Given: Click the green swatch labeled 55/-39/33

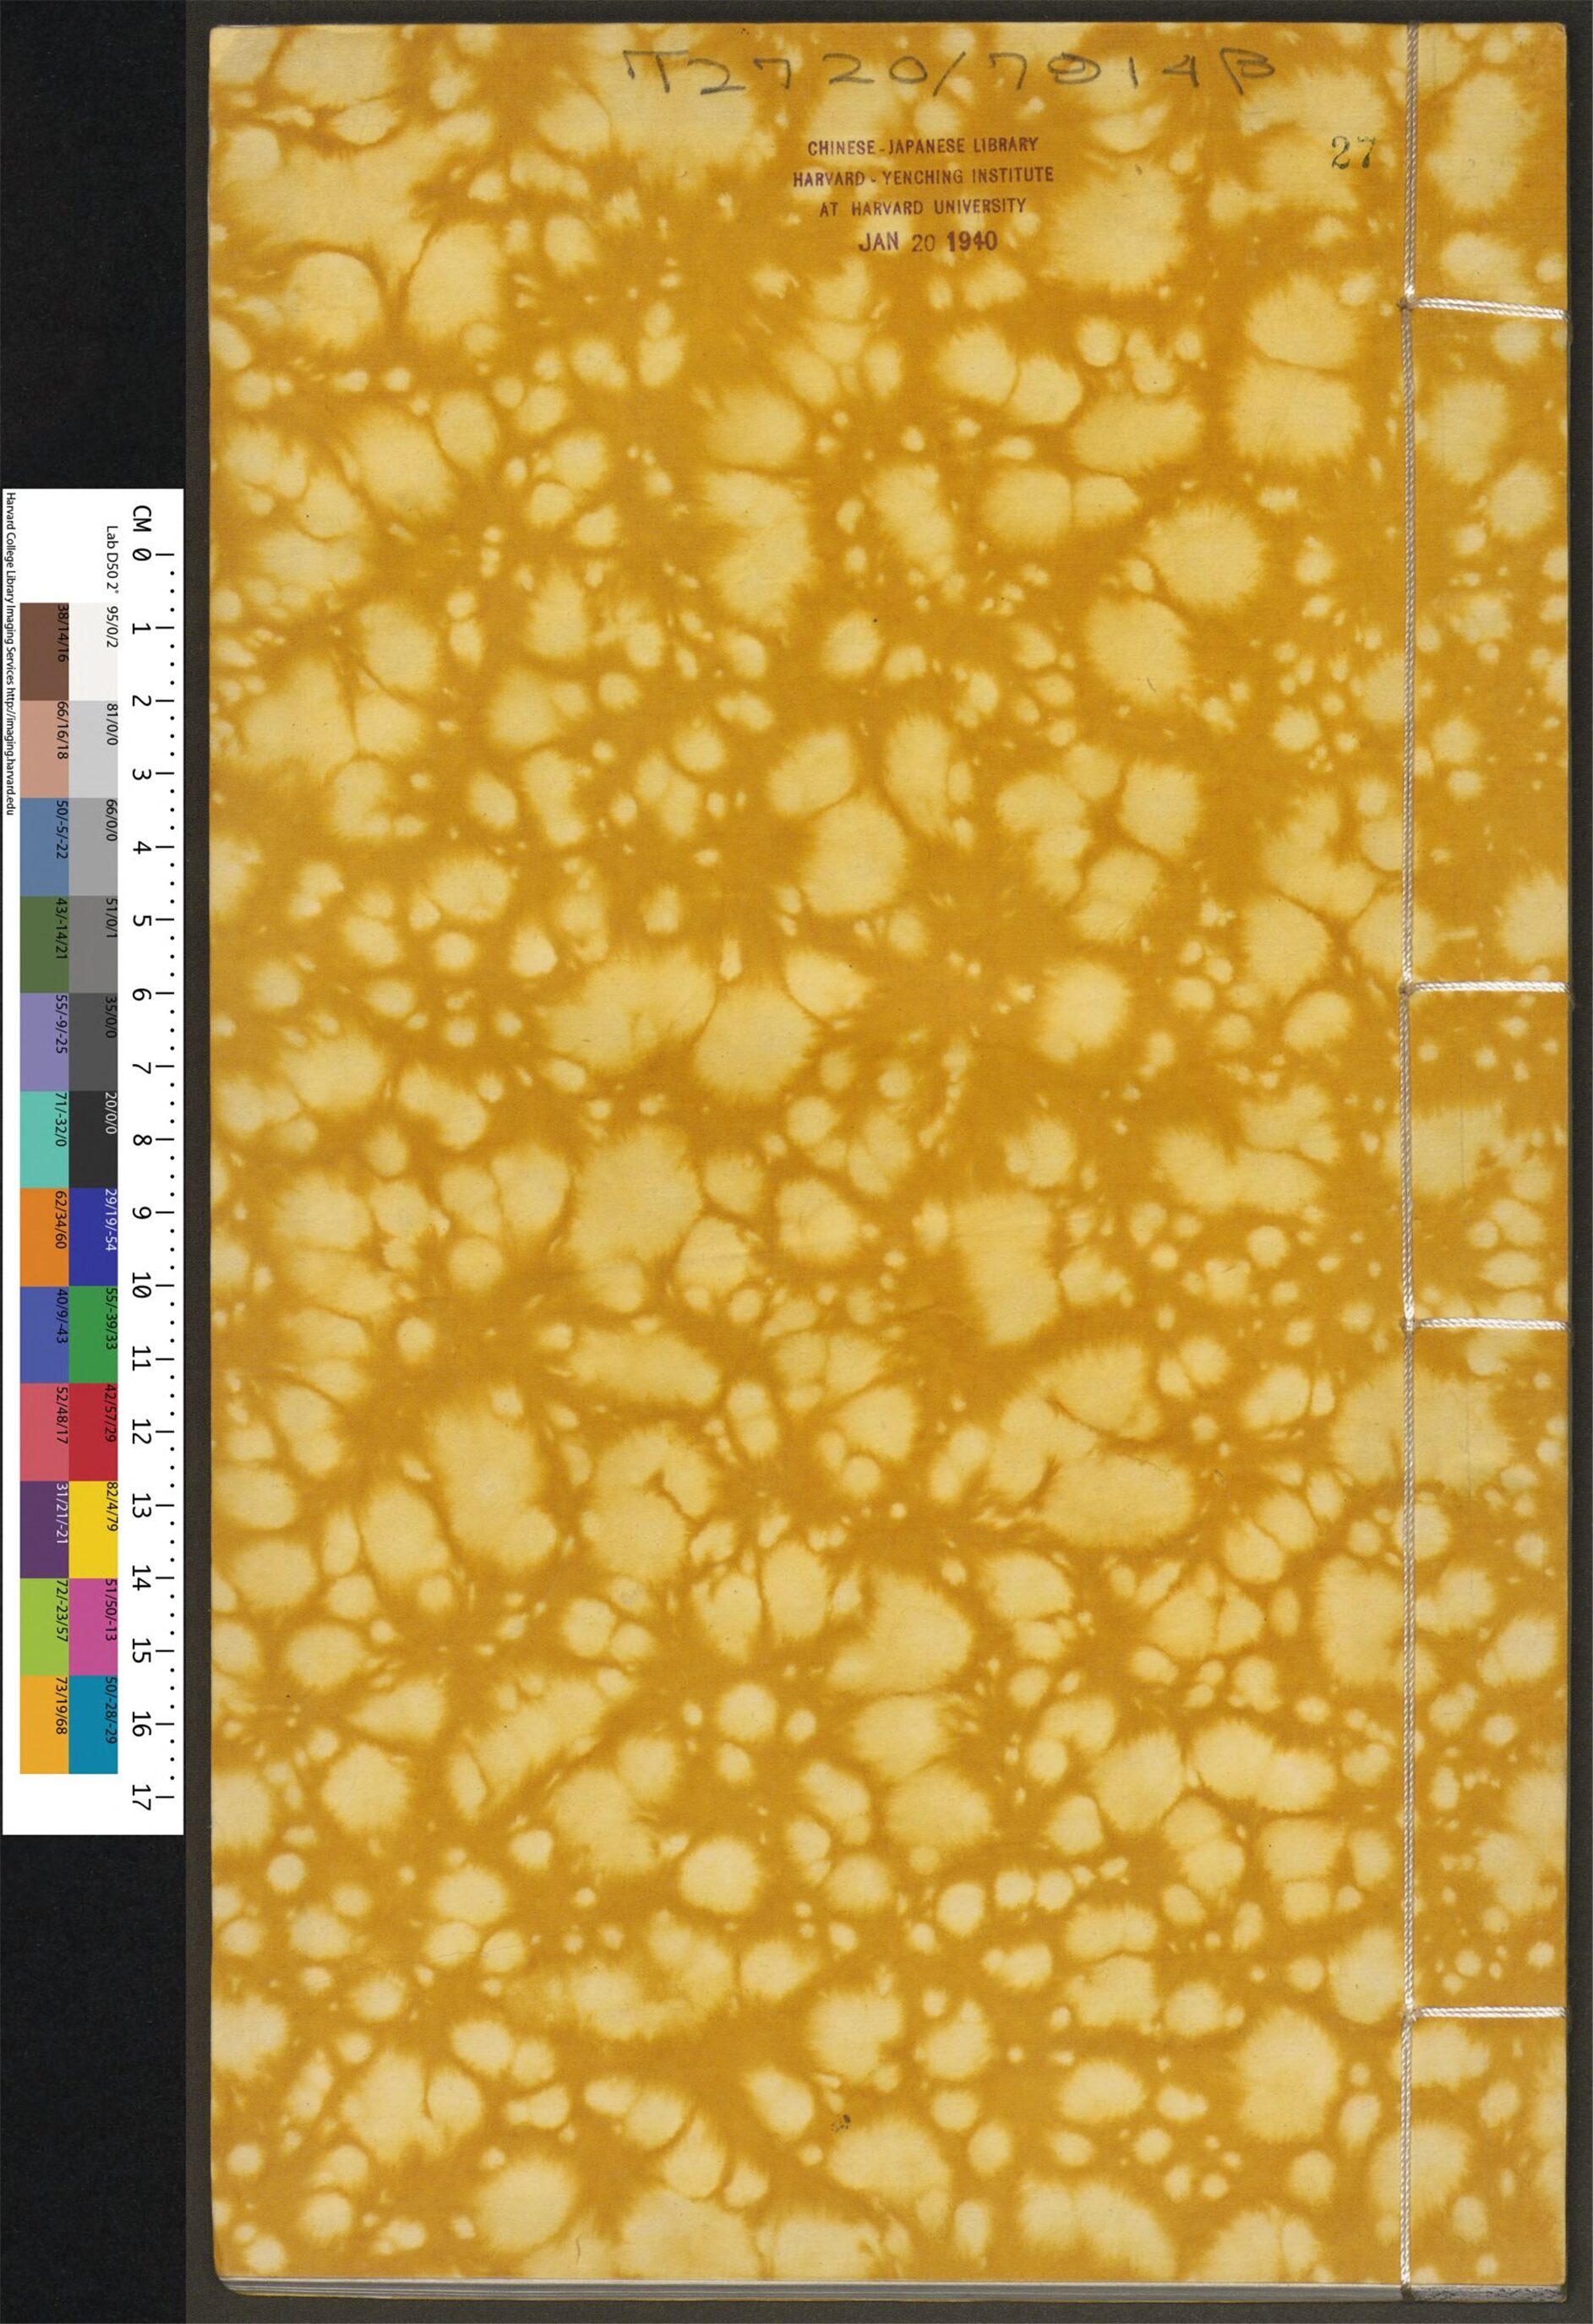Looking at the screenshot, I should [x=92, y=1335].
